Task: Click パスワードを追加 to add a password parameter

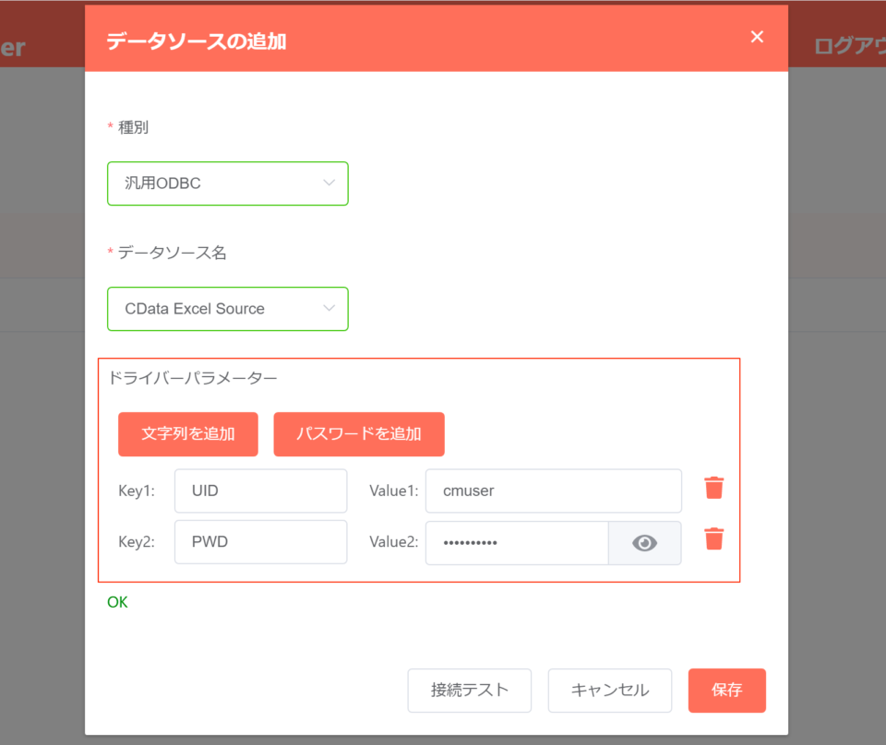Action: tap(359, 433)
